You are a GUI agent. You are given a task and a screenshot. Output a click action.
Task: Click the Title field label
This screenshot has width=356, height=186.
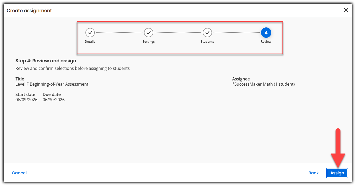pos(20,79)
